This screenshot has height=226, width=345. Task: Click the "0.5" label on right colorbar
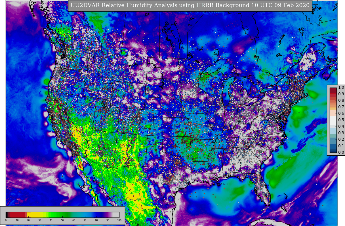tap(341, 120)
